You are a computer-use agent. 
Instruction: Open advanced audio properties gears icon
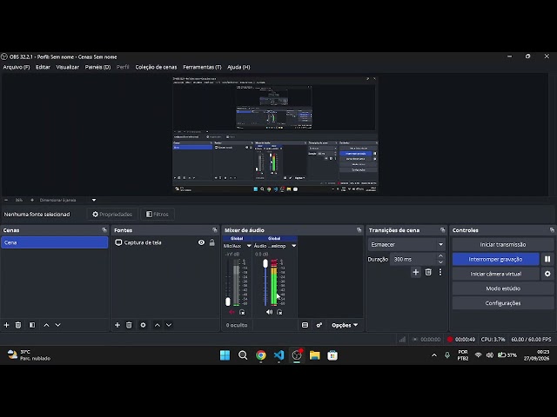319,325
